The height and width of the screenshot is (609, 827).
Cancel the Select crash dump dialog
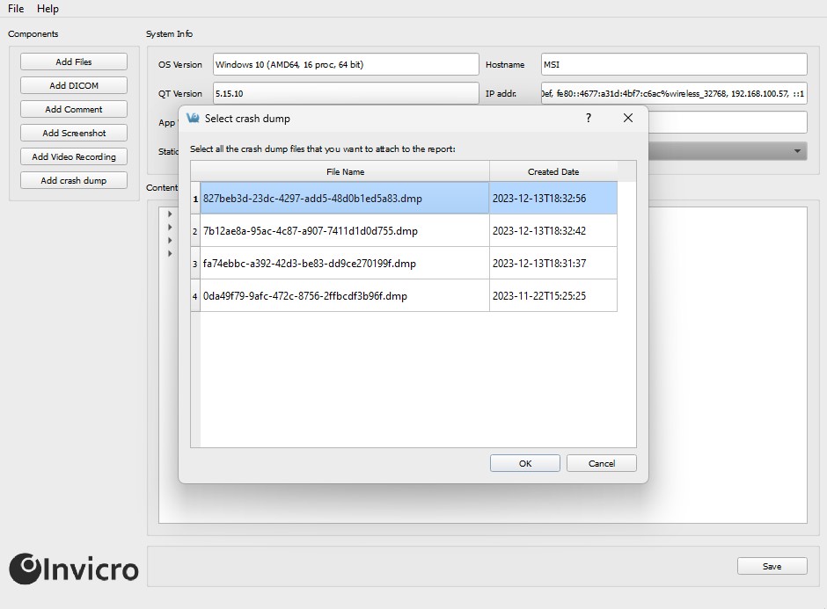tap(601, 463)
